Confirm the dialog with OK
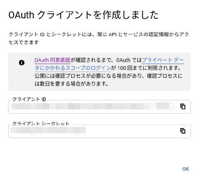 click(186, 169)
